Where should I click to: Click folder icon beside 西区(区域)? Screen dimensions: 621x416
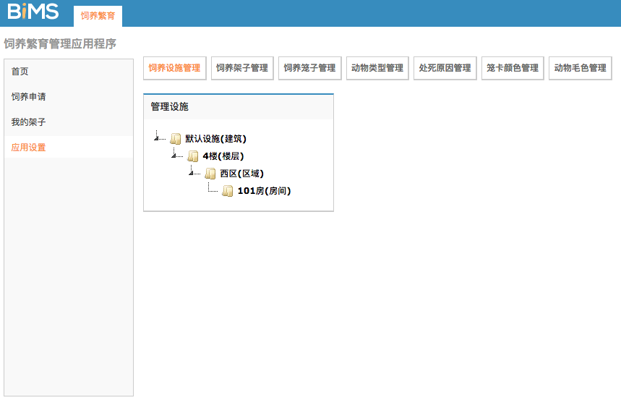pos(210,174)
